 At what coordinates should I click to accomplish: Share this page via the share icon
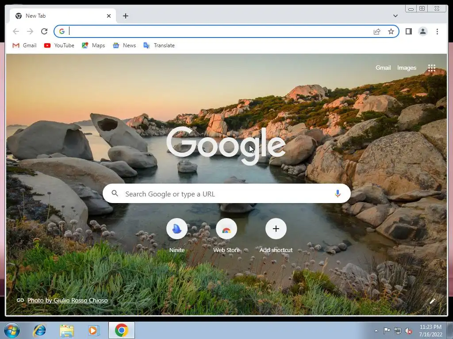377,31
